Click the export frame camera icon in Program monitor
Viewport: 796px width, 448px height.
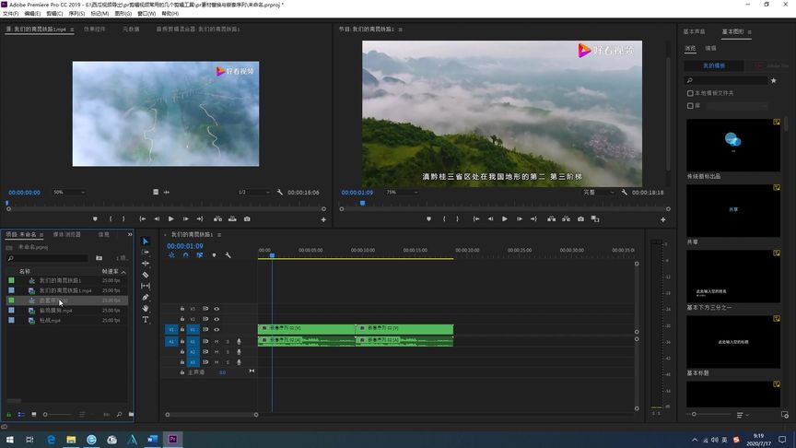click(580, 219)
